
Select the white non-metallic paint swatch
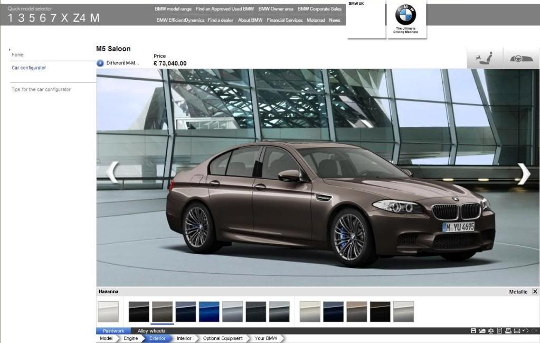(108, 312)
